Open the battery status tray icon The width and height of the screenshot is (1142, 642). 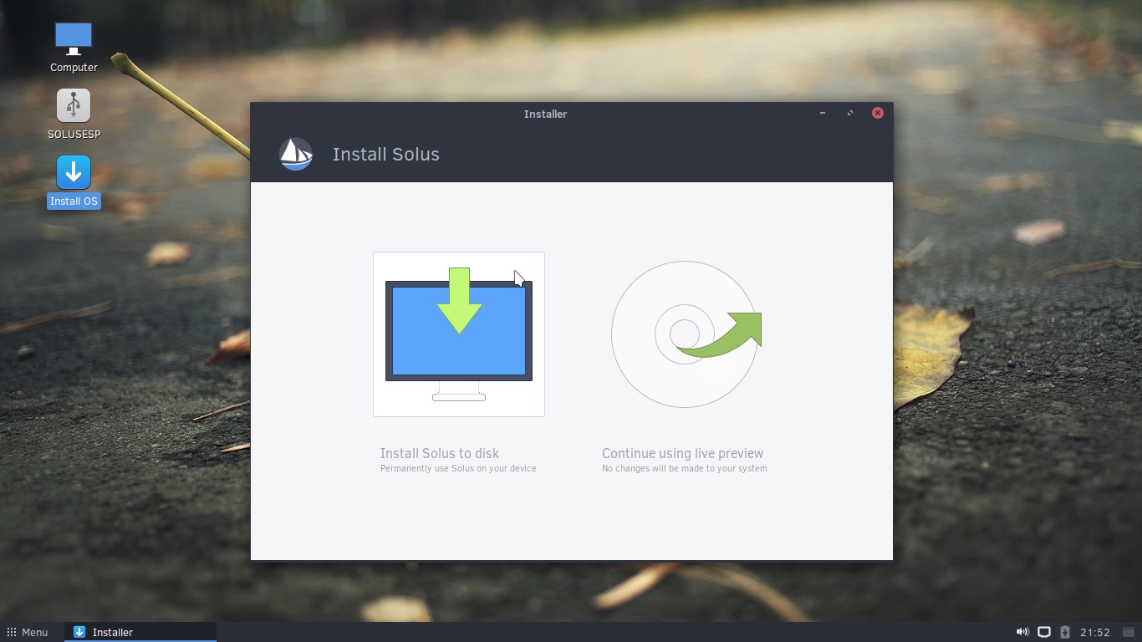1065,632
